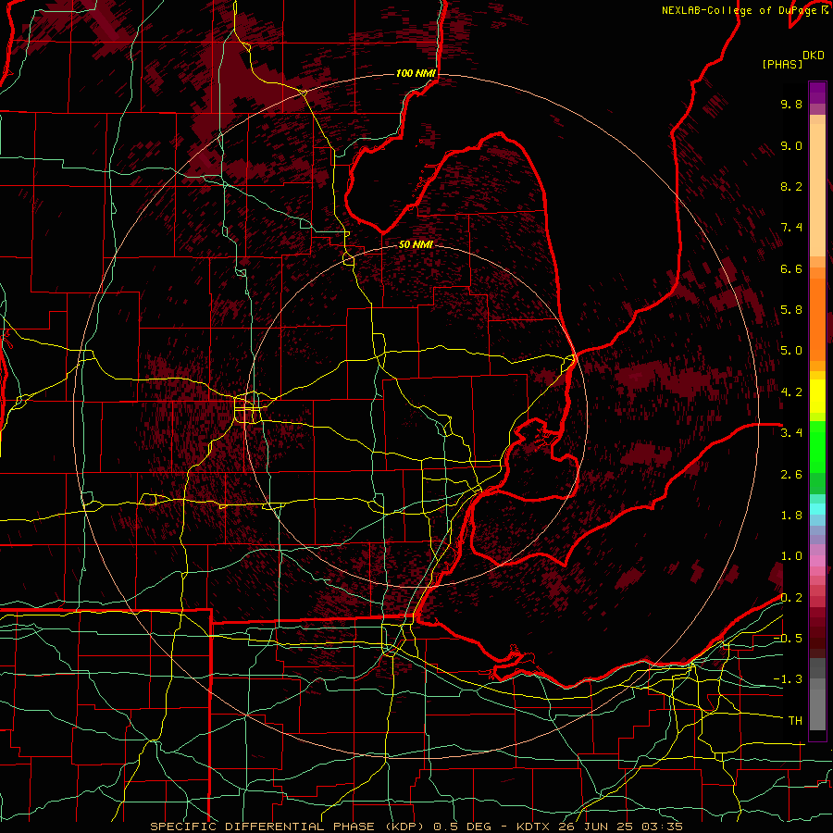Click the -0.5 legend value
Screen dimensions: 833x833
[x=788, y=639]
